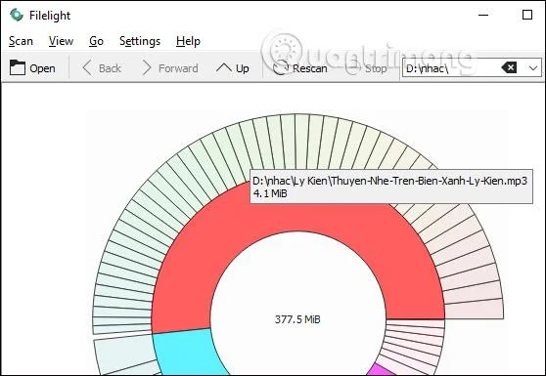
Task: Minimize the Filelight window
Action: point(483,15)
